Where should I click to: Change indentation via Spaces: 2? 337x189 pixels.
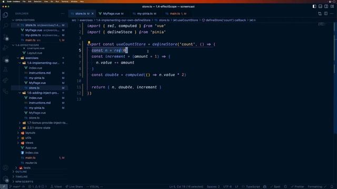point(213,187)
